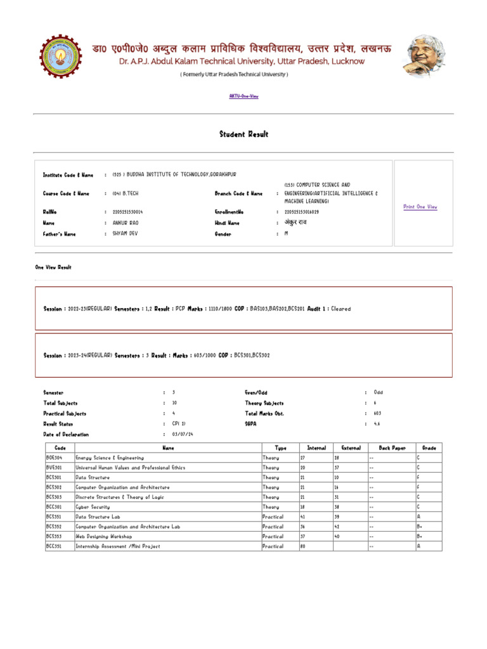Click internal marks 80 in Internship row
Image resolution: width=487 pixels, height=649 pixels.
302,546
